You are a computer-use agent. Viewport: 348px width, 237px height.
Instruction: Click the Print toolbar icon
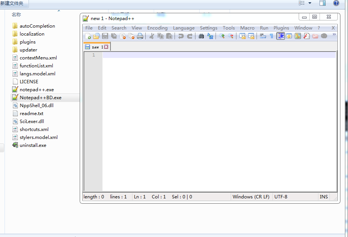click(x=140, y=36)
